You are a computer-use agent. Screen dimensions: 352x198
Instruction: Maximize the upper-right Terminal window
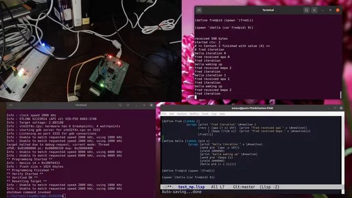tap(330, 10)
